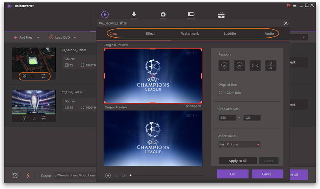The image size is (320, 189).
Task: Rotate 90 degrees counterclockwise
Action: click(x=224, y=66)
